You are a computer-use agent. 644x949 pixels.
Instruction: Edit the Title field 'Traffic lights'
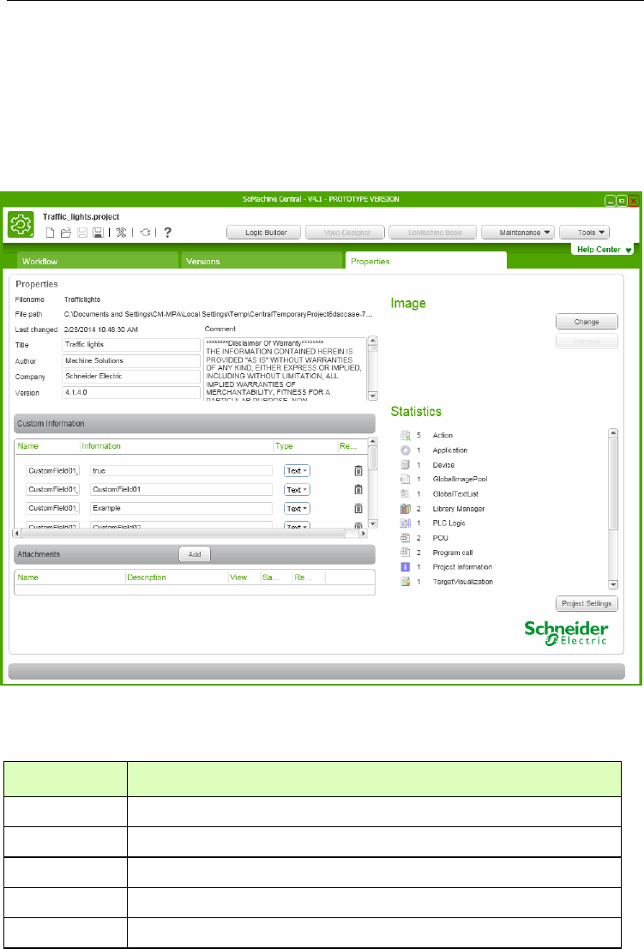pyautogui.click(x=131, y=344)
